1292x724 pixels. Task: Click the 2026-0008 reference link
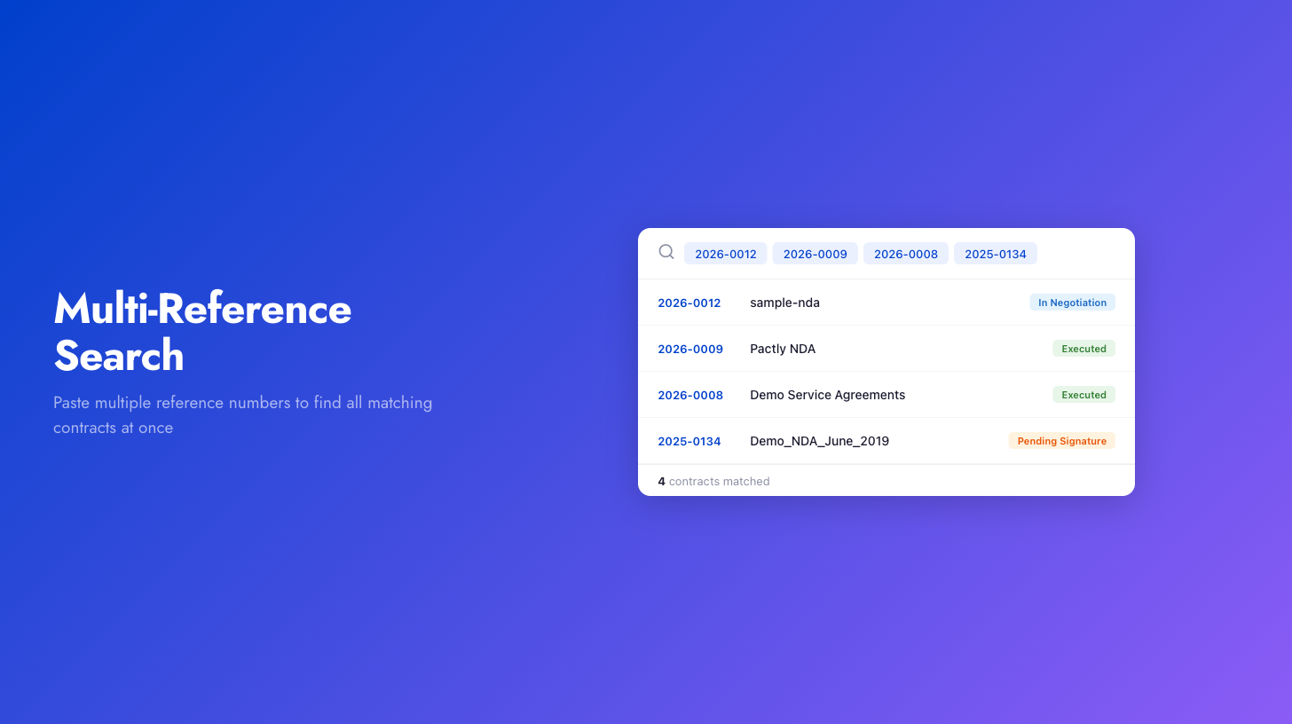pos(690,395)
